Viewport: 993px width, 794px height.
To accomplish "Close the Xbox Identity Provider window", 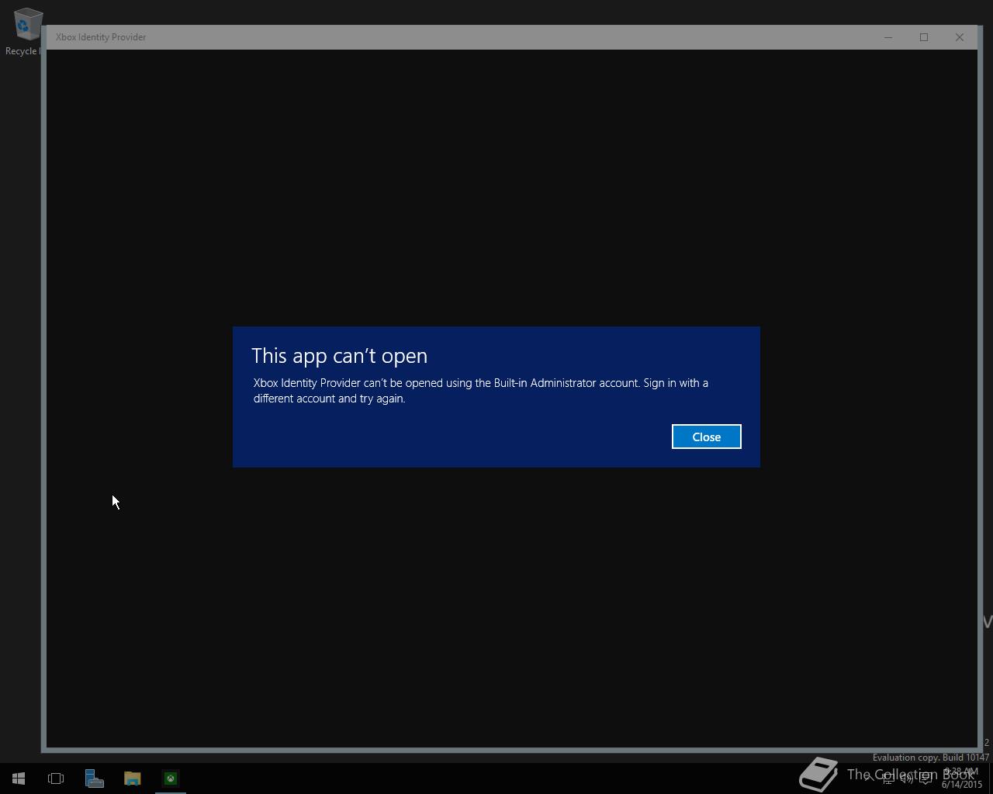I will [960, 37].
